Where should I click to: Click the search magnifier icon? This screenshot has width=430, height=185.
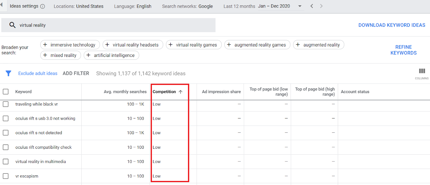(12, 25)
